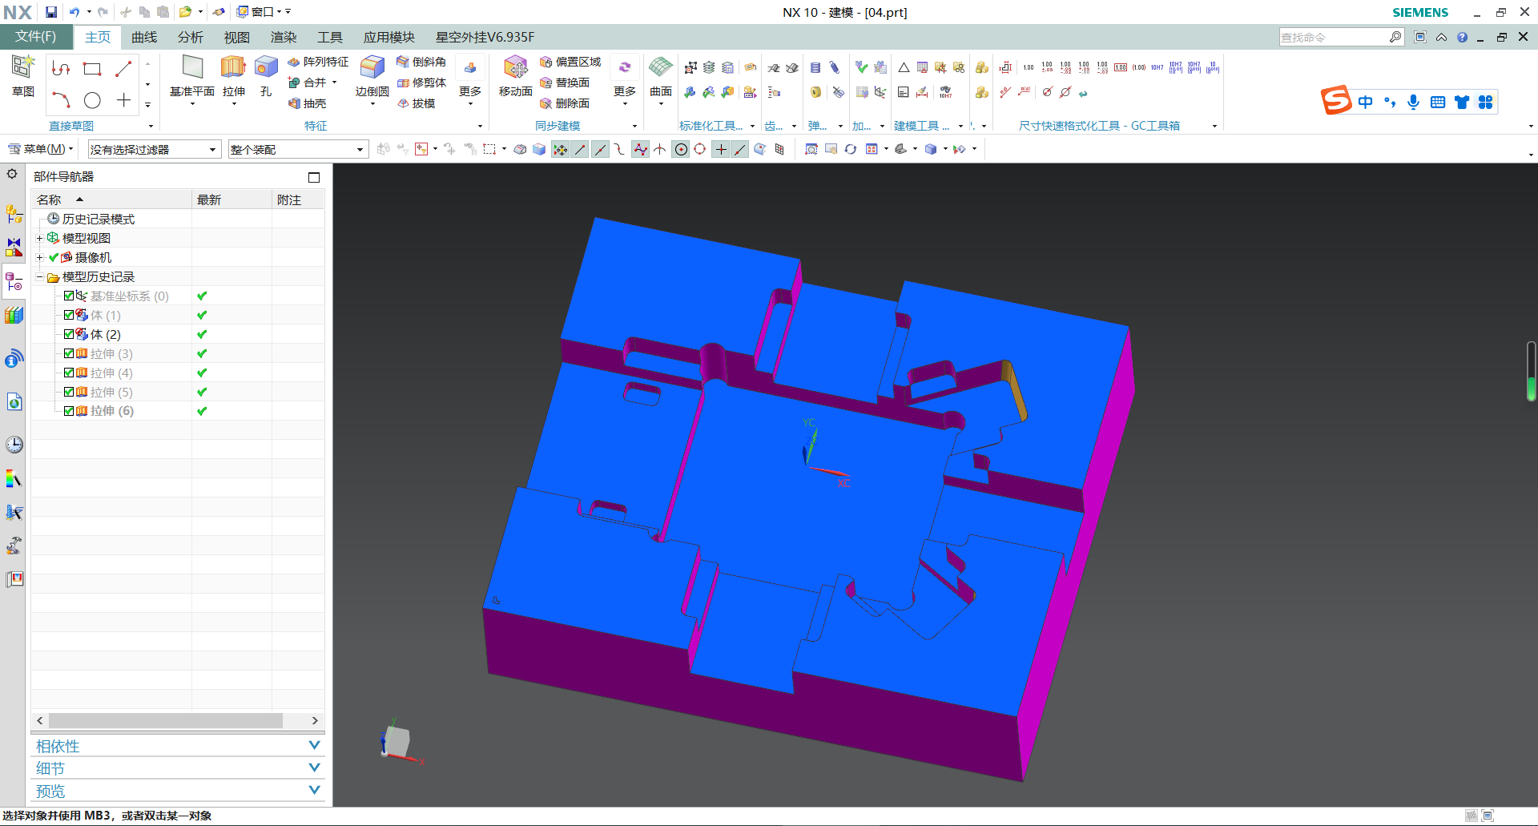1538x826 pixels.
Task: Click the 查找命令 search field
Action: [x=1333, y=37]
